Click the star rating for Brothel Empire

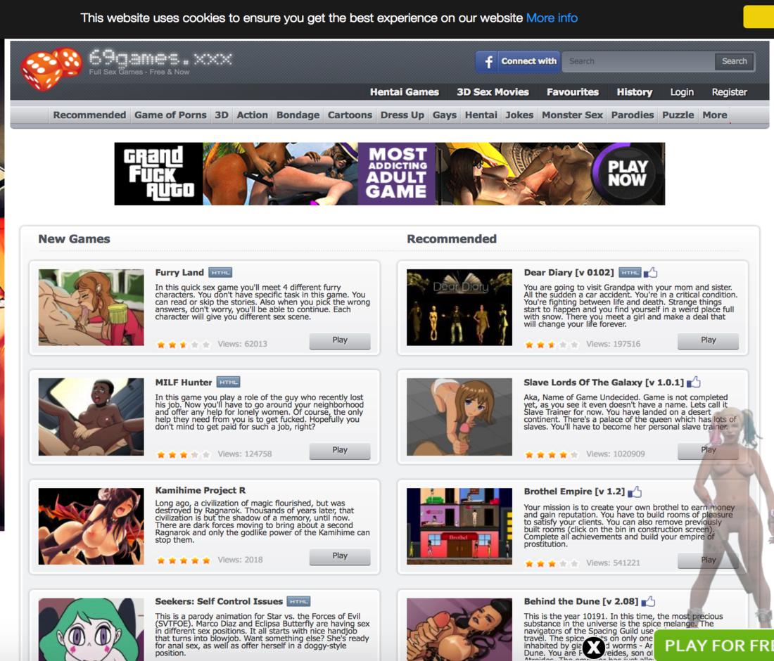552,563
